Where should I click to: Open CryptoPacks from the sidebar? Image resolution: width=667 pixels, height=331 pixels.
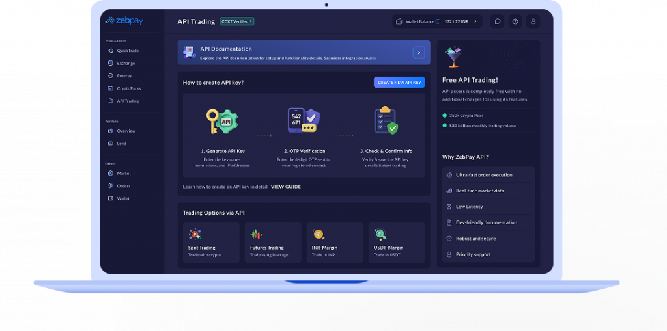[x=128, y=88]
